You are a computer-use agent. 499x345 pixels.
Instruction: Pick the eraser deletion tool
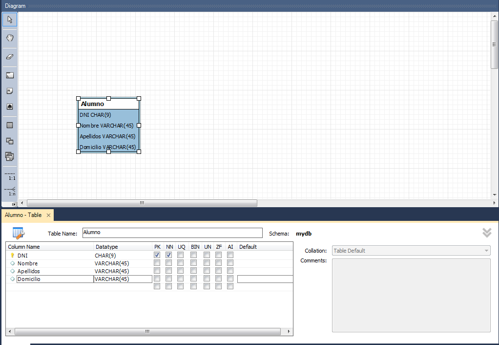coord(9,57)
